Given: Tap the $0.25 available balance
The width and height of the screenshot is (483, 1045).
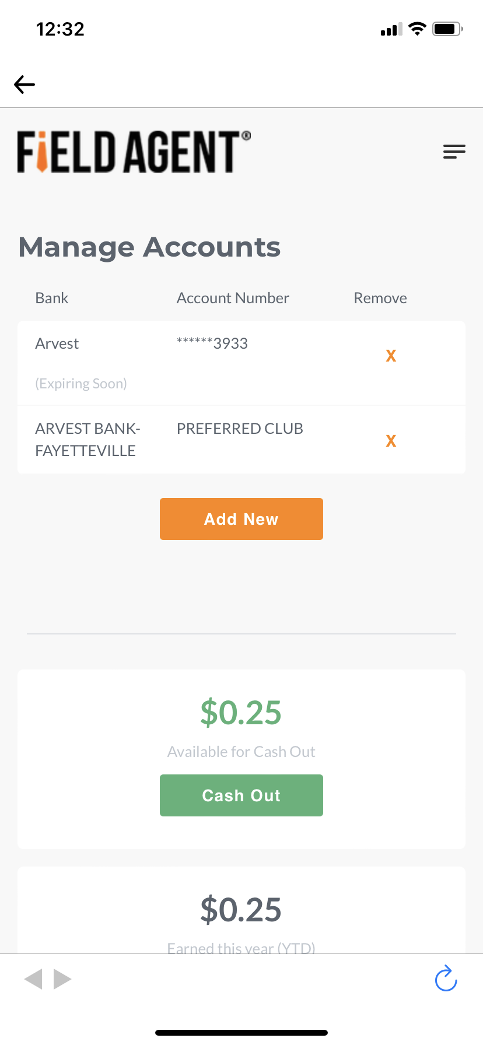Looking at the screenshot, I should pyautogui.click(x=241, y=713).
